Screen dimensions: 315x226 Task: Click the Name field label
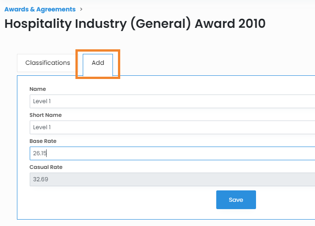[x=37, y=89]
